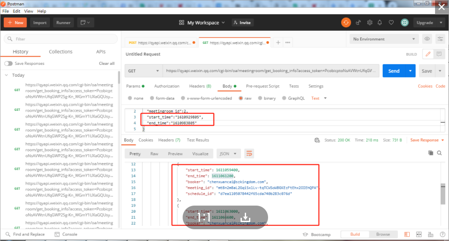Click the workspace grid icon
Screen dimensions: 449x241
[x=181, y=22]
